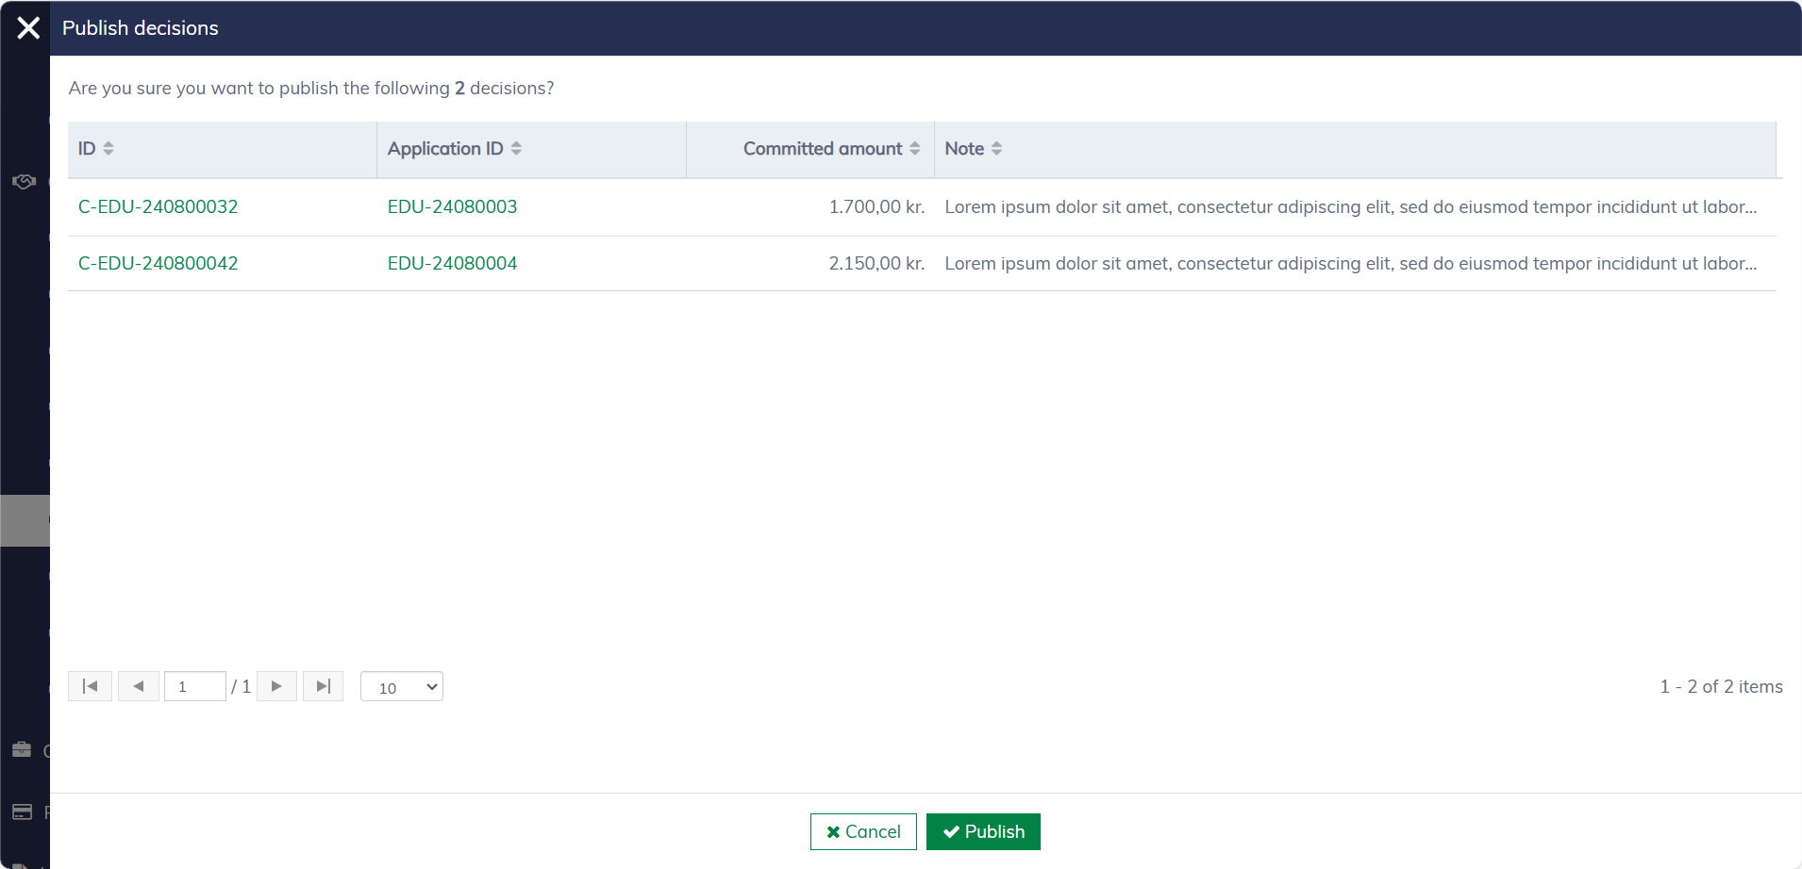This screenshot has height=869, width=1802.
Task: Go to first page of results
Action: (91, 686)
